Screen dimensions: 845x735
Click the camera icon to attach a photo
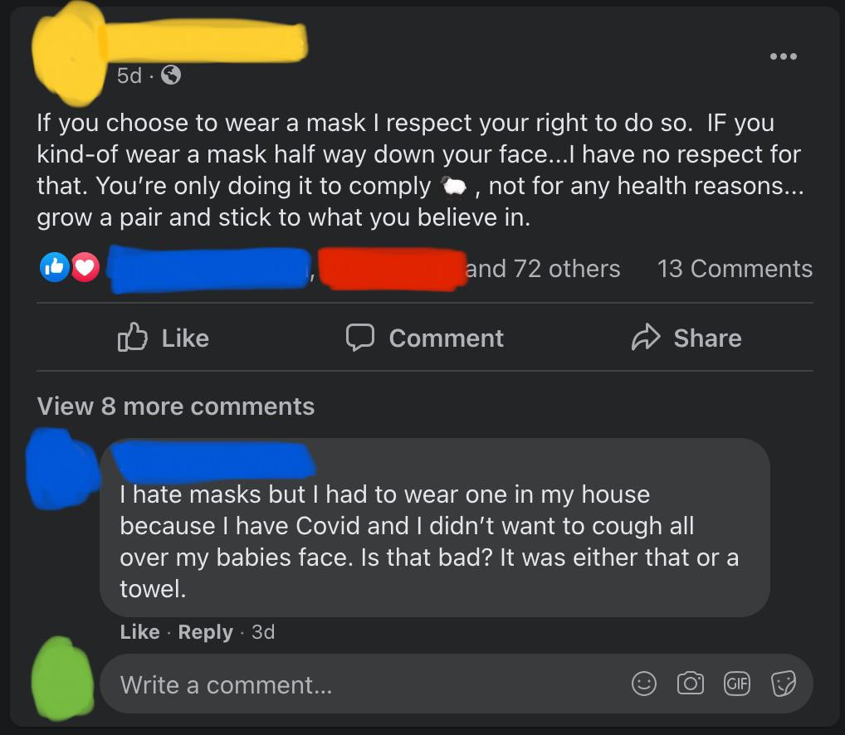(x=690, y=684)
